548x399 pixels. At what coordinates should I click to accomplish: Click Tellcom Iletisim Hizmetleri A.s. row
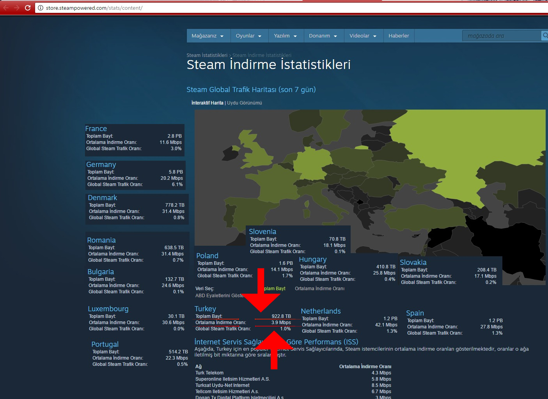(293, 392)
